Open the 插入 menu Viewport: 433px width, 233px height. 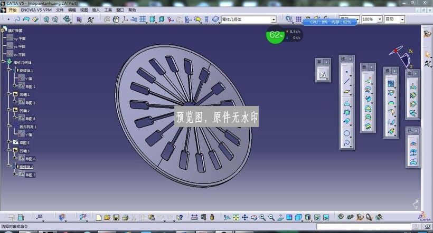(96, 10)
